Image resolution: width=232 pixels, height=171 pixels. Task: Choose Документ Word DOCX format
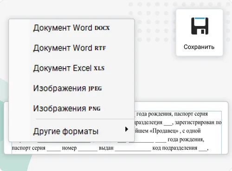(x=71, y=28)
